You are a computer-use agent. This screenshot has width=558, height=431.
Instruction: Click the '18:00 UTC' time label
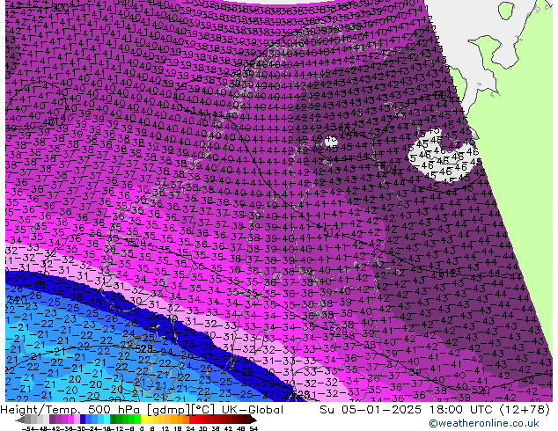click(x=463, y=410)
